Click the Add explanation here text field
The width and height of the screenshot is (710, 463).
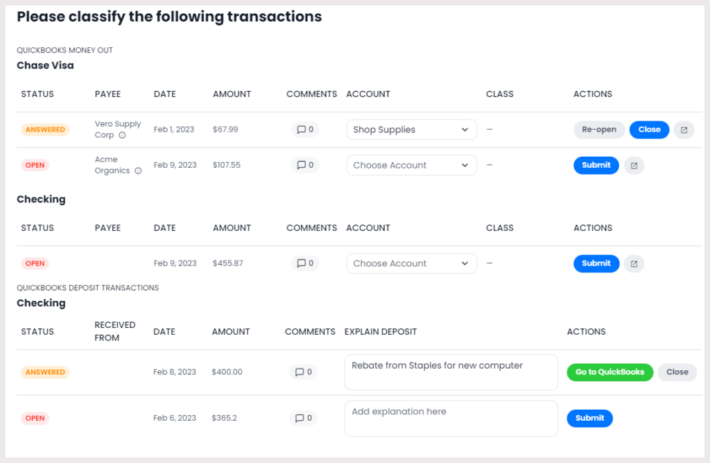tap(451, 419)
